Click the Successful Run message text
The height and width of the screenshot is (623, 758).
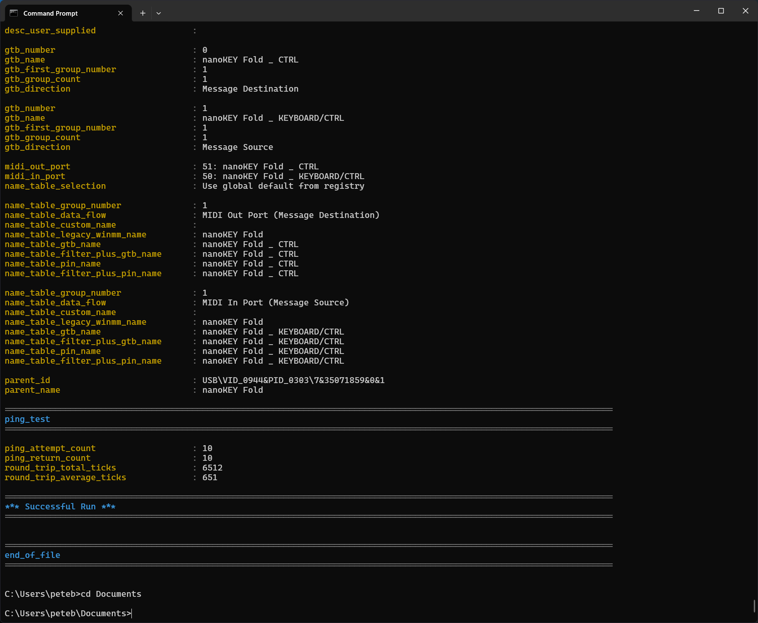tap(60, 506)
